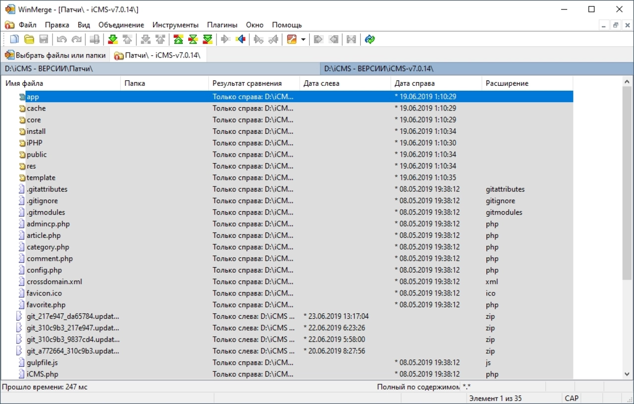Click the Save diskette toolbar icon
Viewport: 634px width, 404px height.
tap(44, 39)
